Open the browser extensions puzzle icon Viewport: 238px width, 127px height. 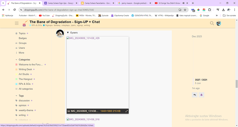pos(209,10)
